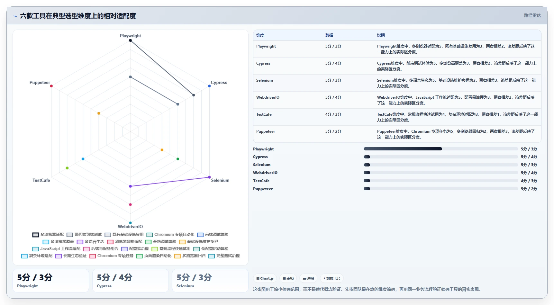Select the 数据卡片 chip
Image resolution: width=554 pixels, height=305 pixels.
pyautogui.click(x=331, y=278)
